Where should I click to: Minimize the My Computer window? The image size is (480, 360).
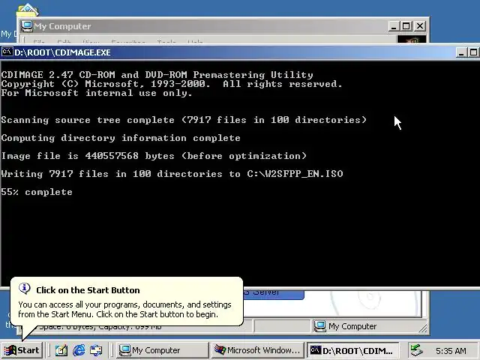394,26
